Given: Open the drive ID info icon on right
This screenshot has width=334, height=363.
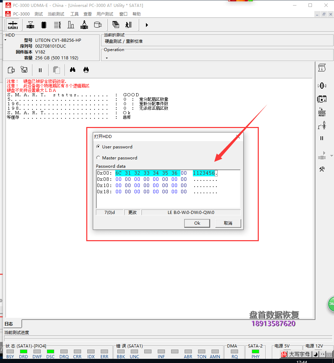Looking at the screenshot, I should (322, 68).
